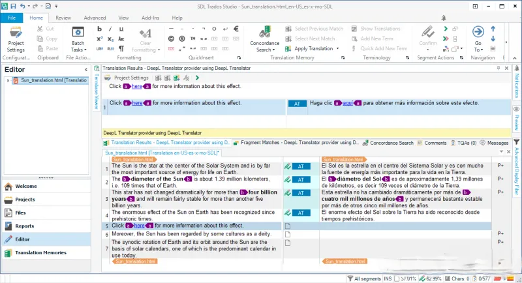
Task: Switch to the Review ribbon tab
Action: tap(63, 18)
